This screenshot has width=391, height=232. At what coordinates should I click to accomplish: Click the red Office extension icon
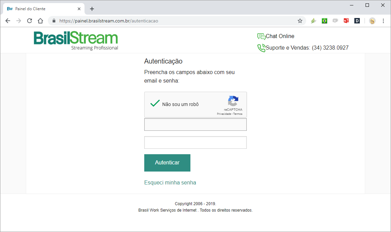click(346, 21)
